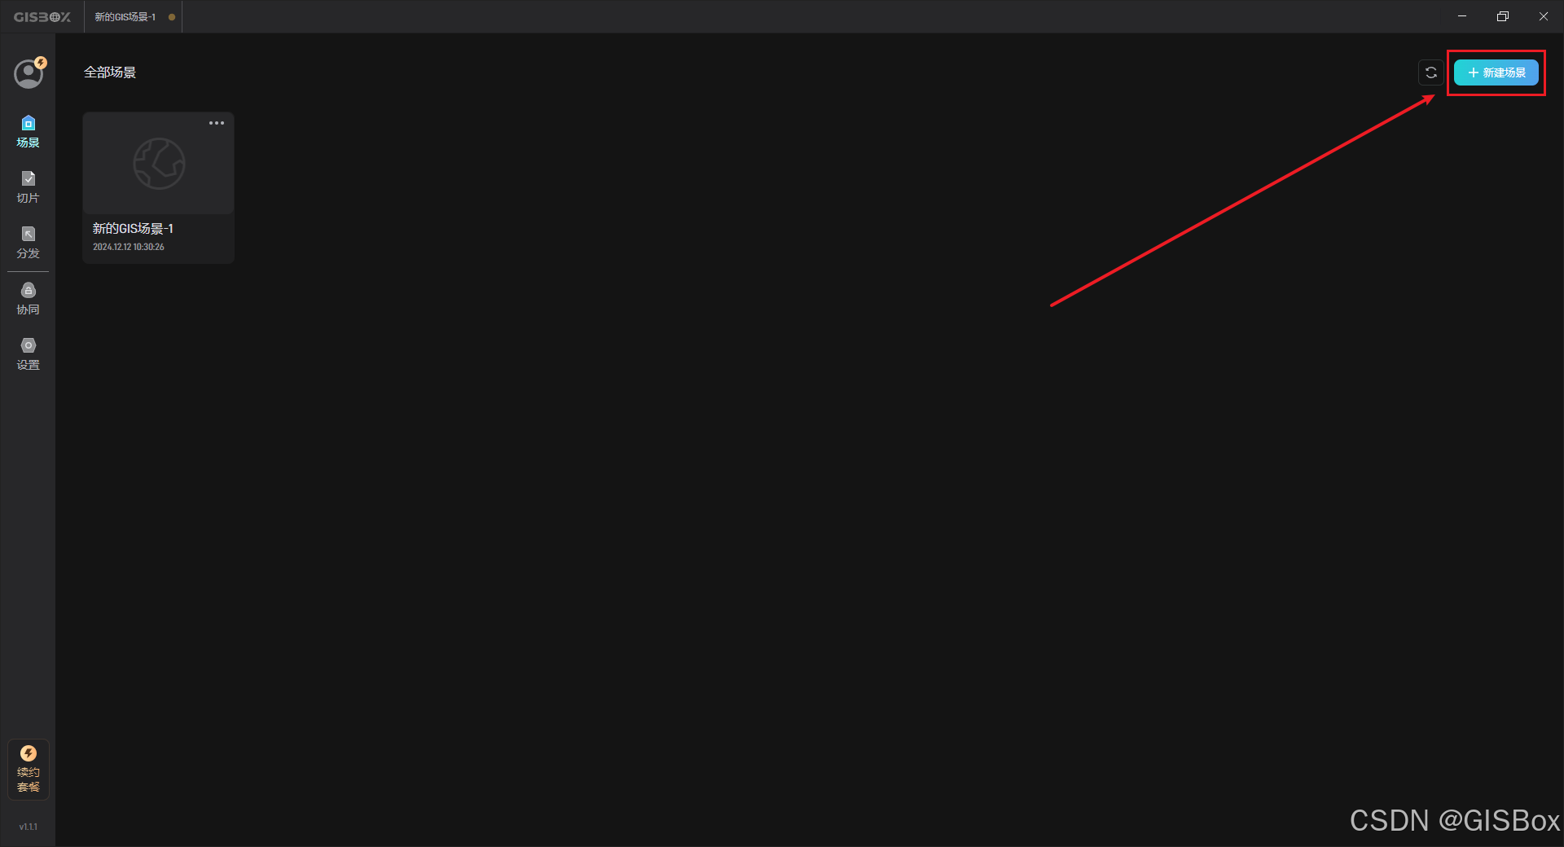Image resolution: width=1564 pixels, height=847 pixels.
Task: Minimize the GISBox window
Action: (1462, 16)
